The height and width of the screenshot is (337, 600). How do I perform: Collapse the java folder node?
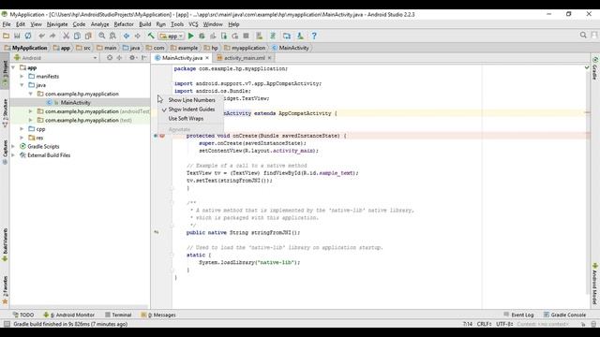(22, 85)
